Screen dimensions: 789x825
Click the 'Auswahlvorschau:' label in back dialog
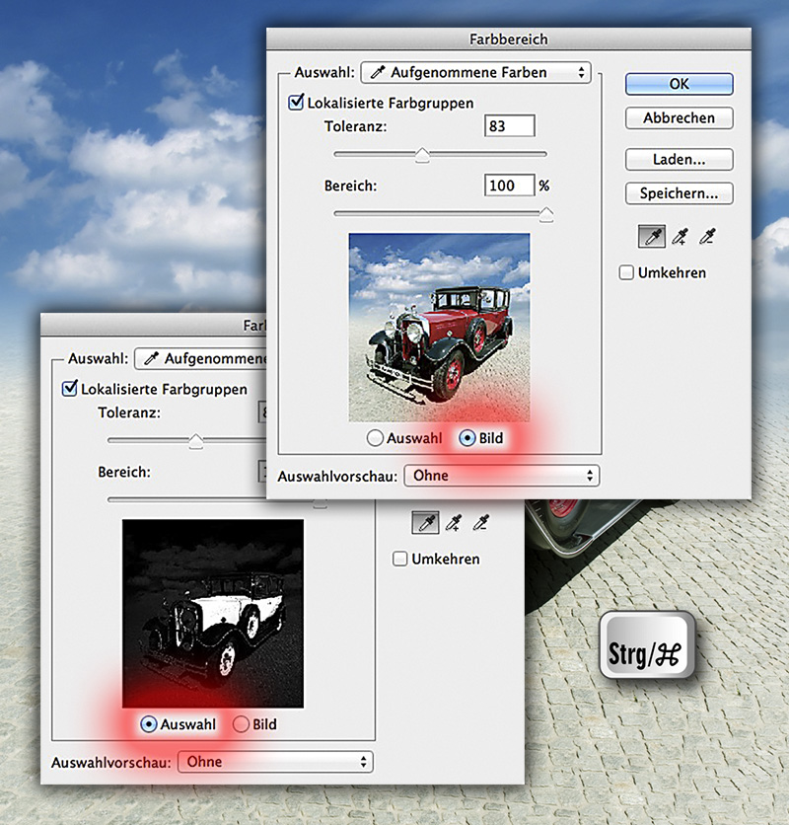111,763
